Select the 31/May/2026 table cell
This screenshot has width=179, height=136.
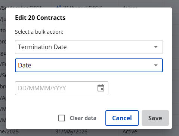click(x=71, y=132)
